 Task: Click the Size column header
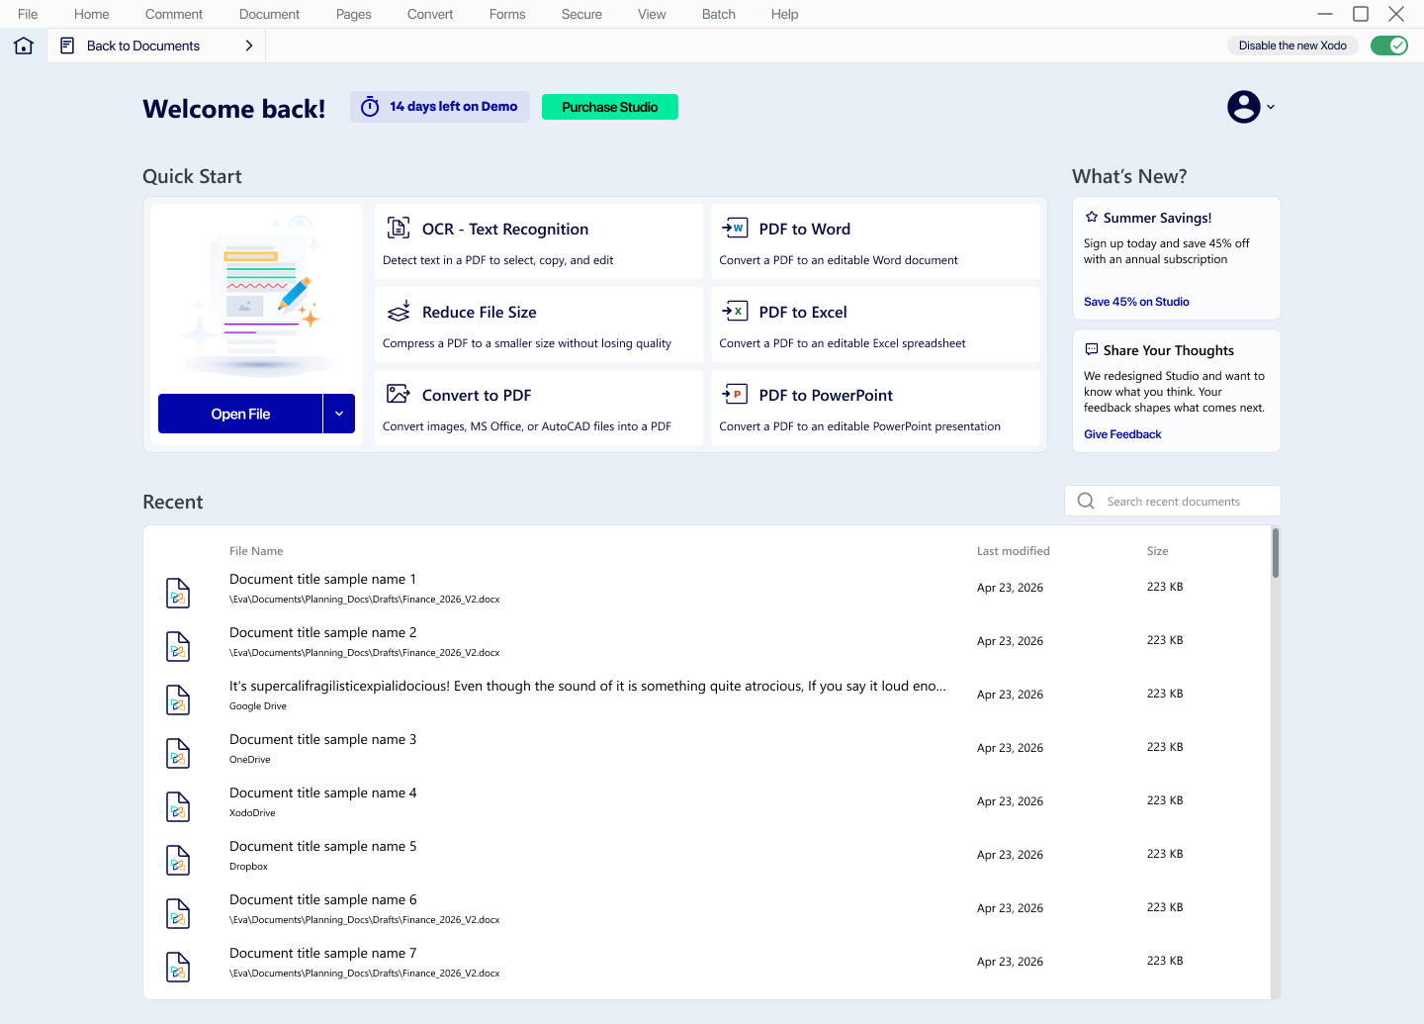1158,551
